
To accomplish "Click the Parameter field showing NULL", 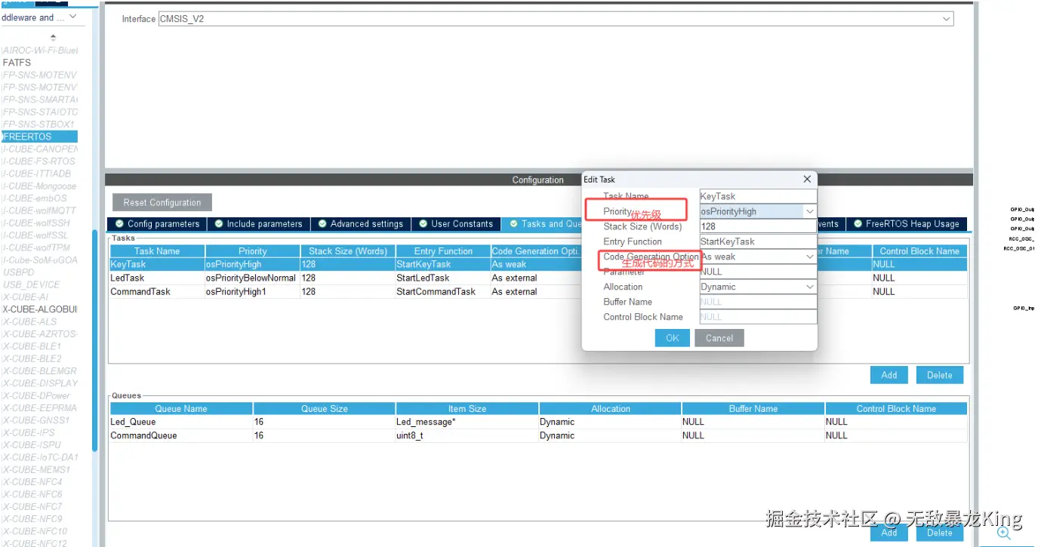I will pyautogui.click(x=758, y=272).
